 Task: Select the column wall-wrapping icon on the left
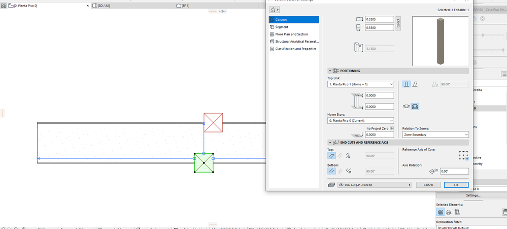point(406,106)
